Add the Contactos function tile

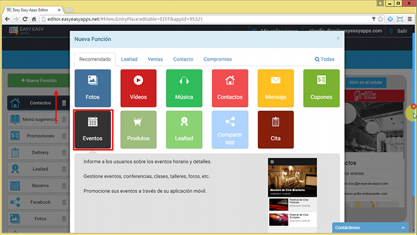(x=230, y=88)
